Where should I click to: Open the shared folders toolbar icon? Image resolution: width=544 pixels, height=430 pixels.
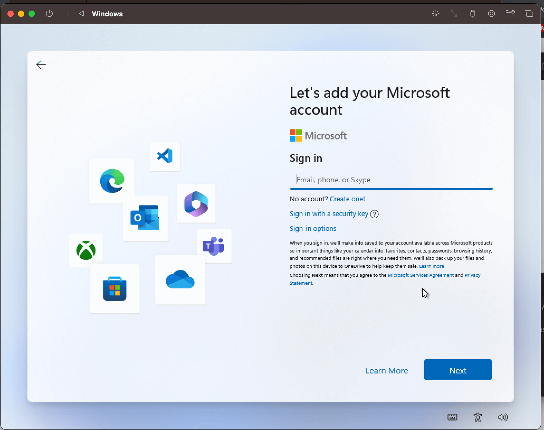(x=510, y=13)
